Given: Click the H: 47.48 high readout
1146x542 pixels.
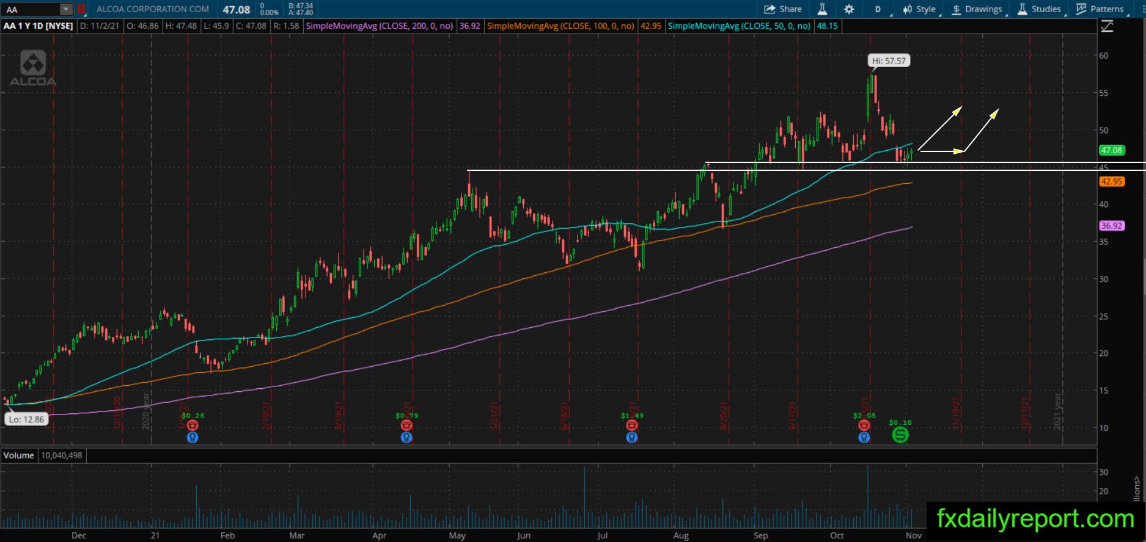Looking at the screenshot, I should (x=181, y=26).
